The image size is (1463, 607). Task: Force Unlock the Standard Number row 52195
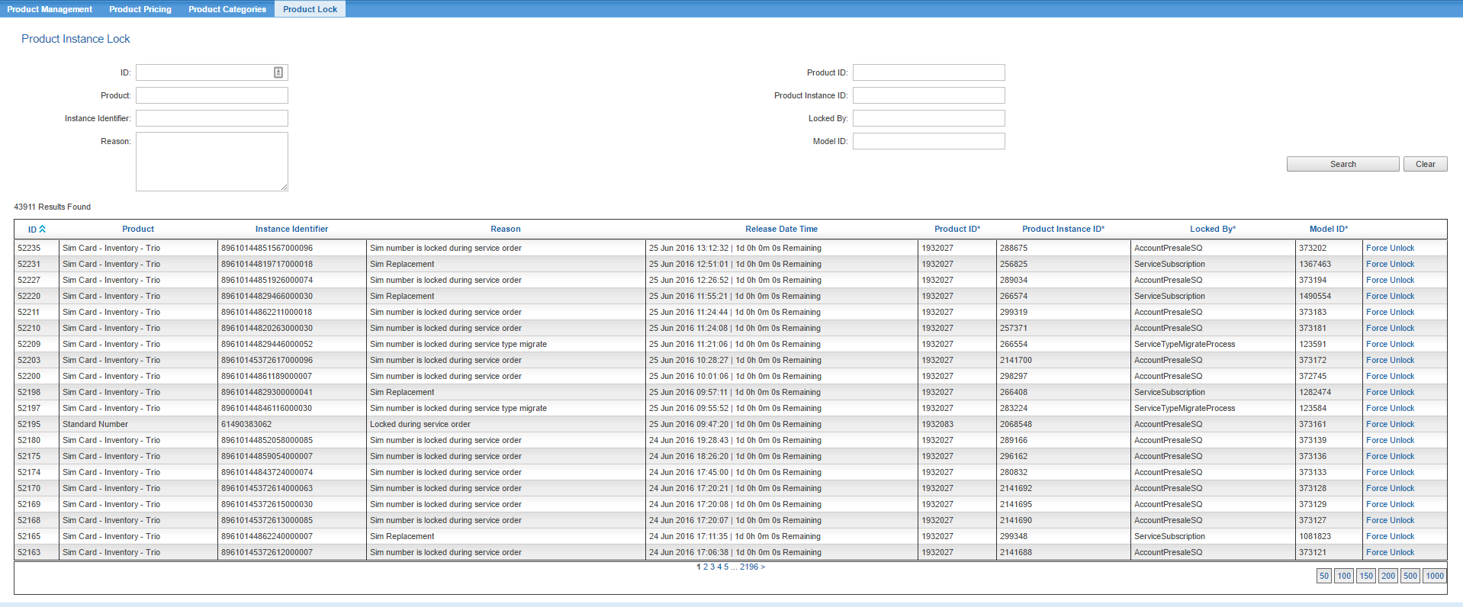tap(1390, 424)
